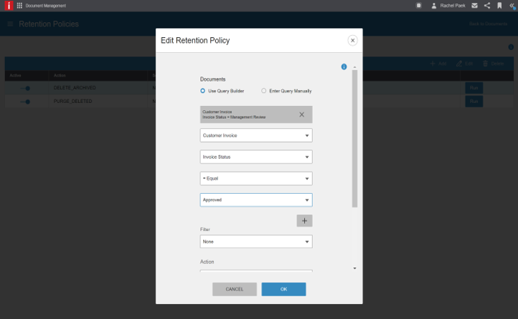
Task: Toggle the PURGE_DELETED policy active switch
Action: (25, 102)
